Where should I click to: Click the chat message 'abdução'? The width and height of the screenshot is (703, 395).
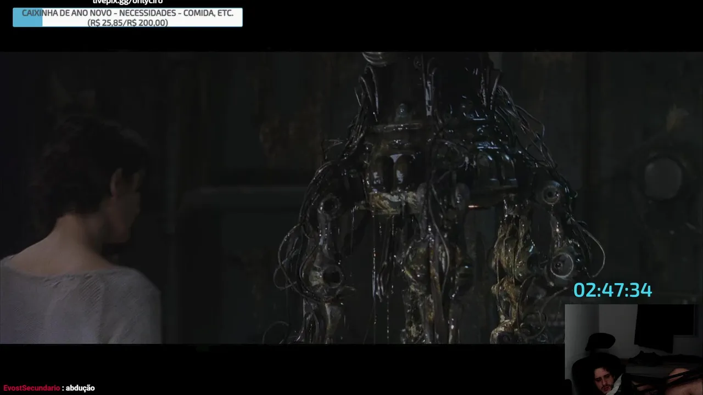coord(81,388)
